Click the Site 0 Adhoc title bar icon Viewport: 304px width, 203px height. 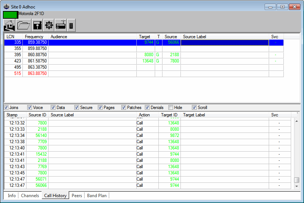point(6,7)
